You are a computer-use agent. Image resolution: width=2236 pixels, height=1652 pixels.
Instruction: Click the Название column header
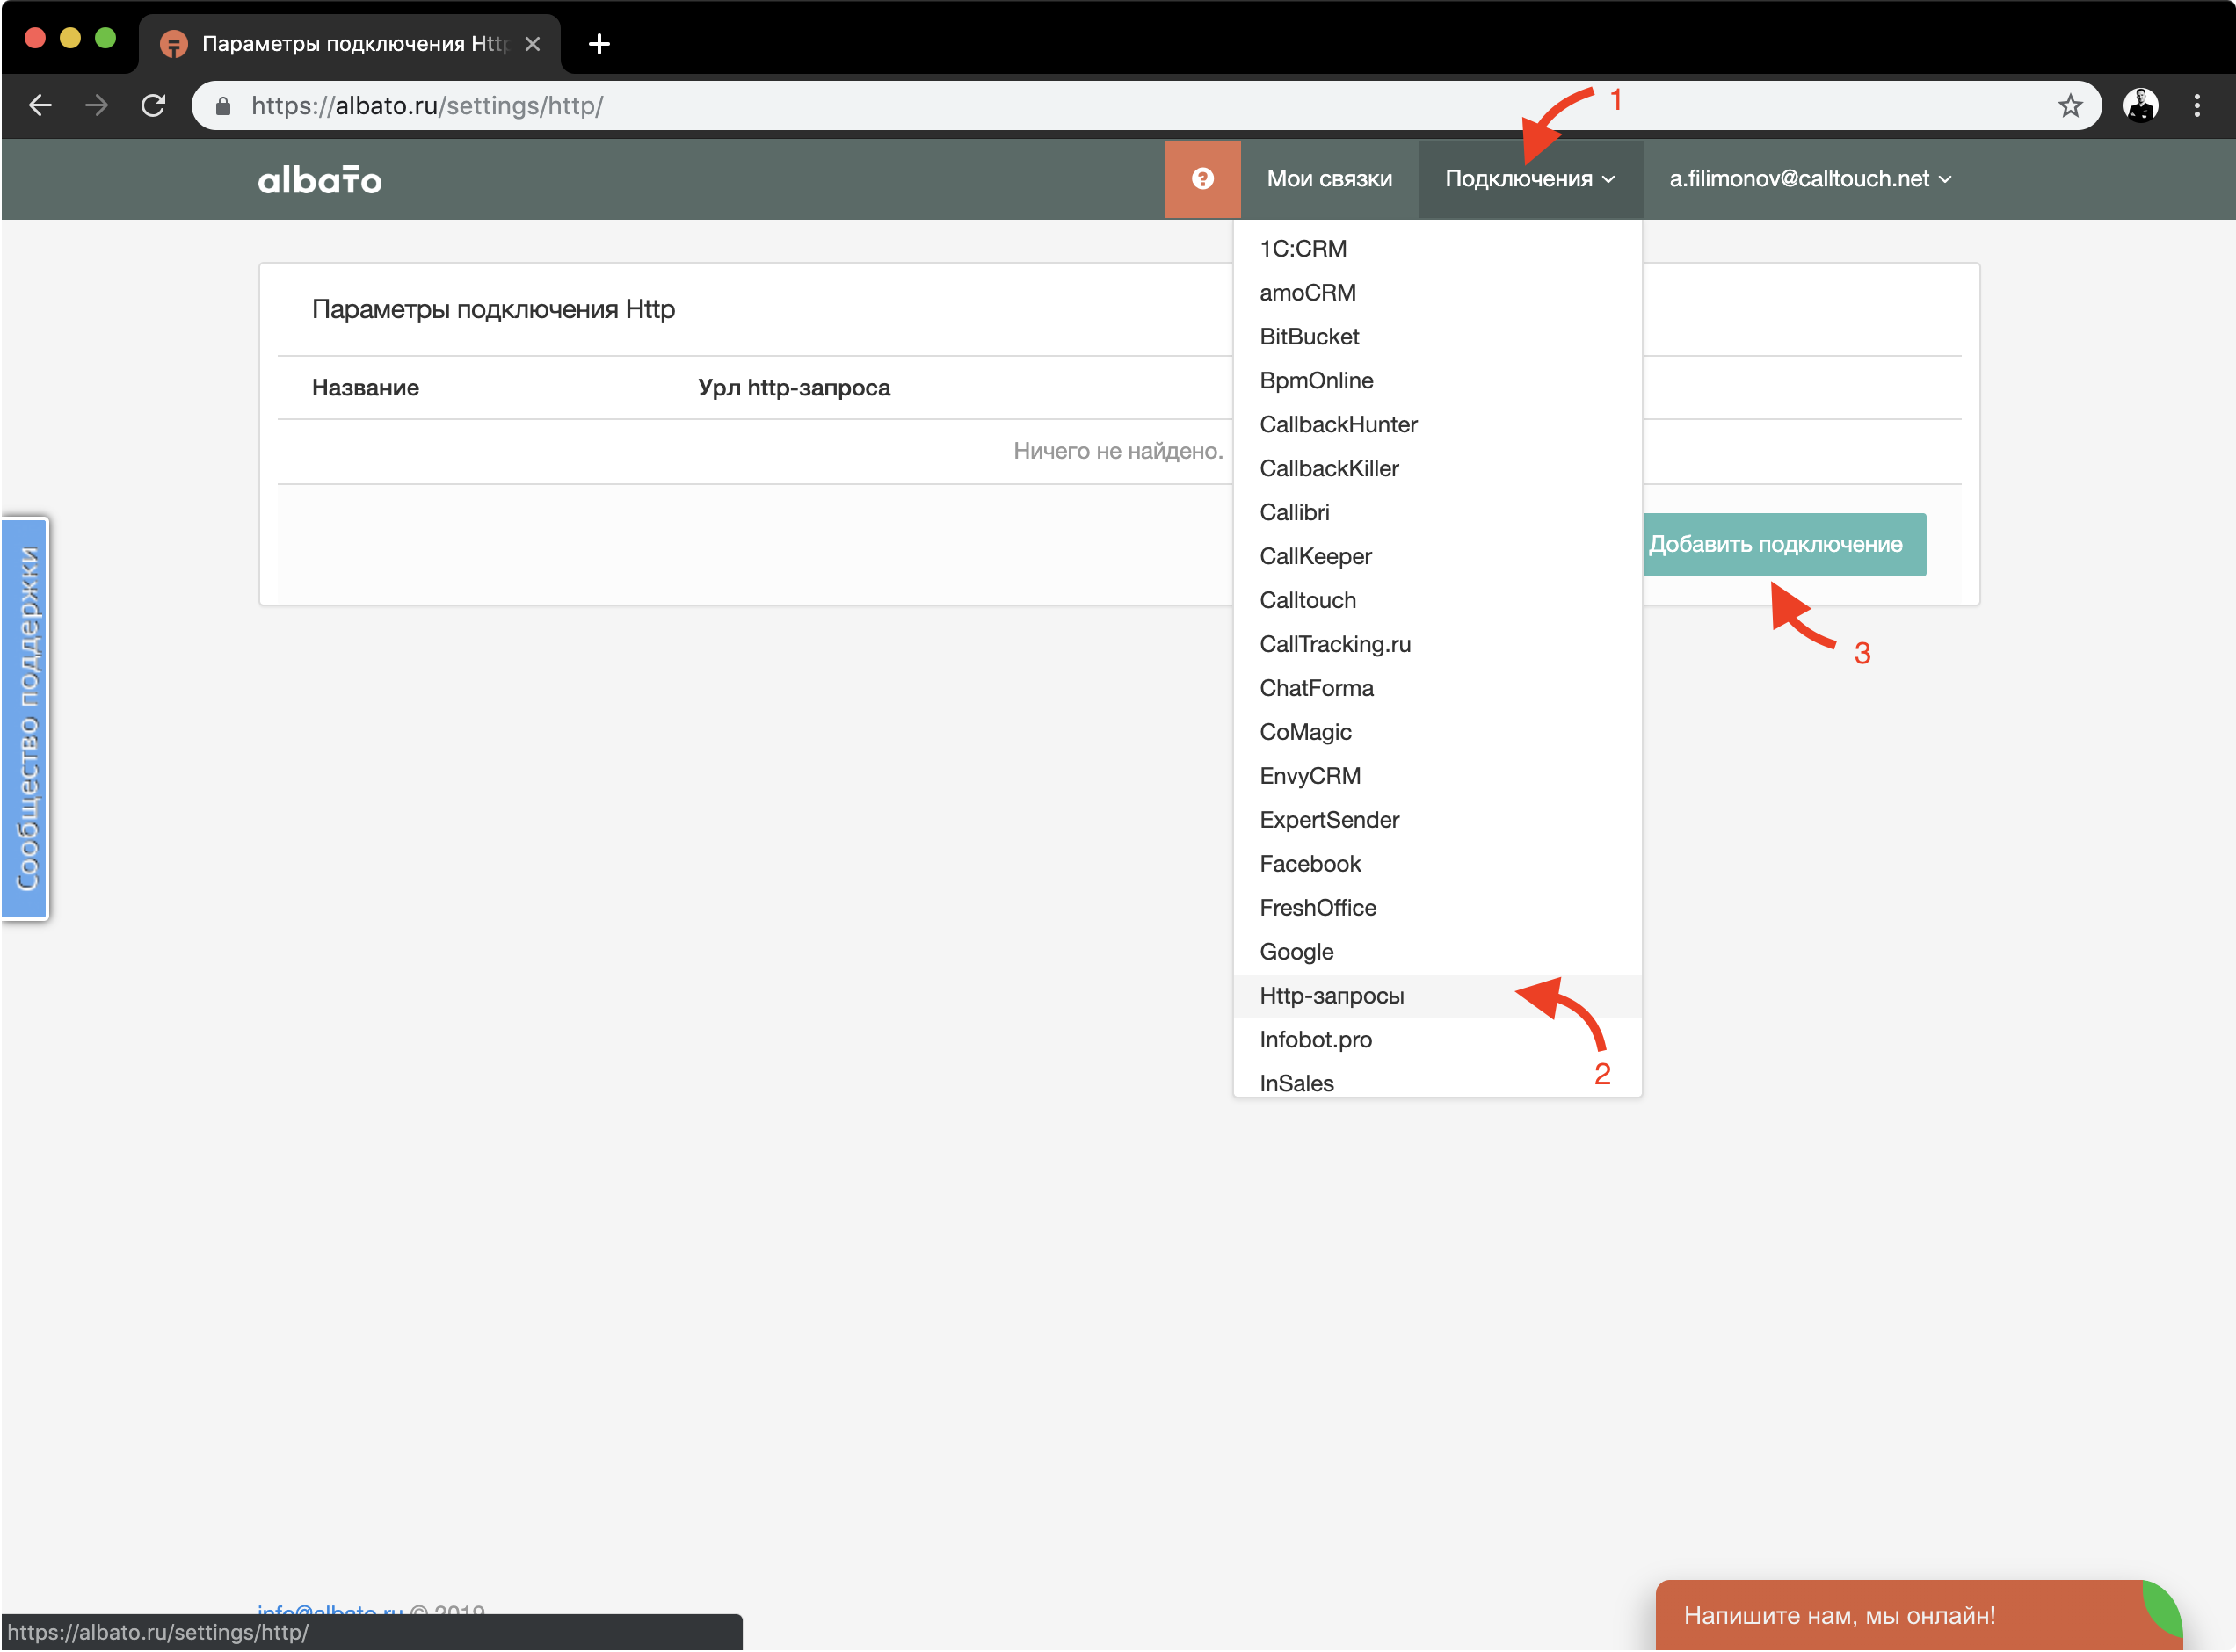click(x=365, y=388)
